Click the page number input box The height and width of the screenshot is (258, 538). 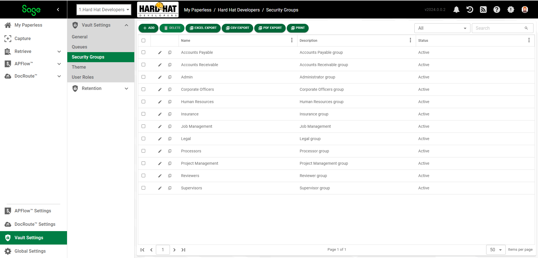163,250
